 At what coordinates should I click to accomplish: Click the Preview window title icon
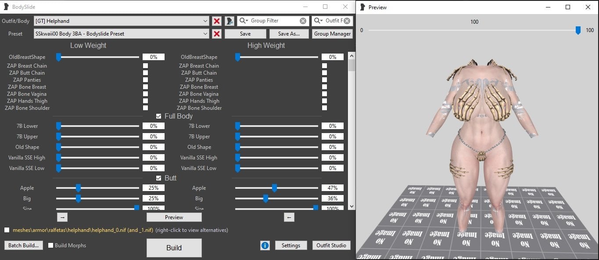[362, 7]
